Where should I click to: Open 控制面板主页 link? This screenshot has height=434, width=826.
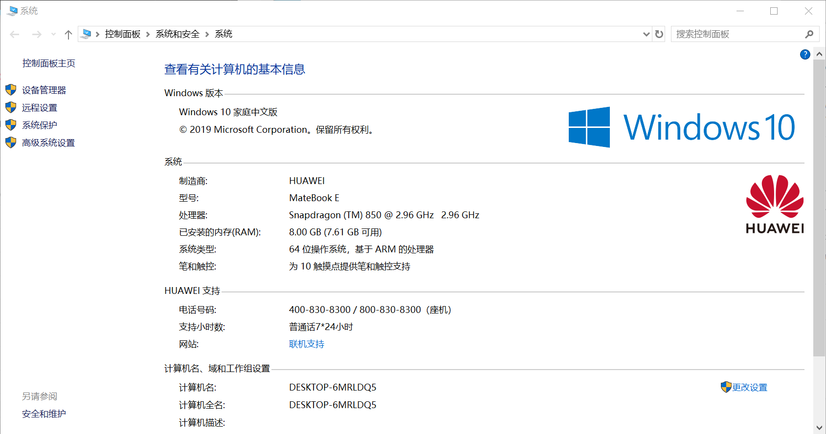click(48, 63)
